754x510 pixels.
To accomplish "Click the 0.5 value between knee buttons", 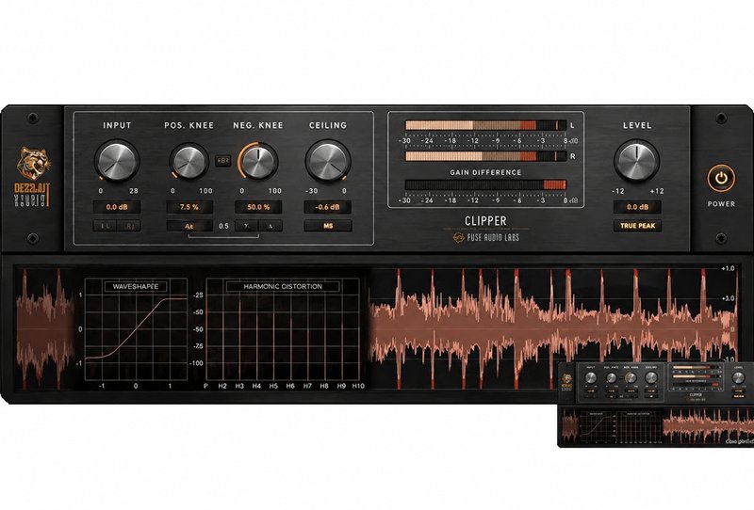I will pos(223,226).
